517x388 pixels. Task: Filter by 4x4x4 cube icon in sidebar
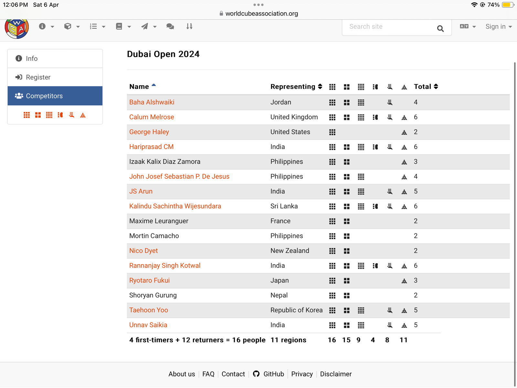(x=49, y=115)
